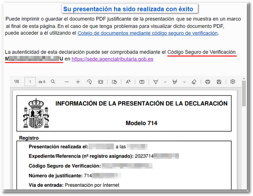The image size is (253, 196).
Task: Expand the draw tool options dropdown
Action: tap(165, 82)
